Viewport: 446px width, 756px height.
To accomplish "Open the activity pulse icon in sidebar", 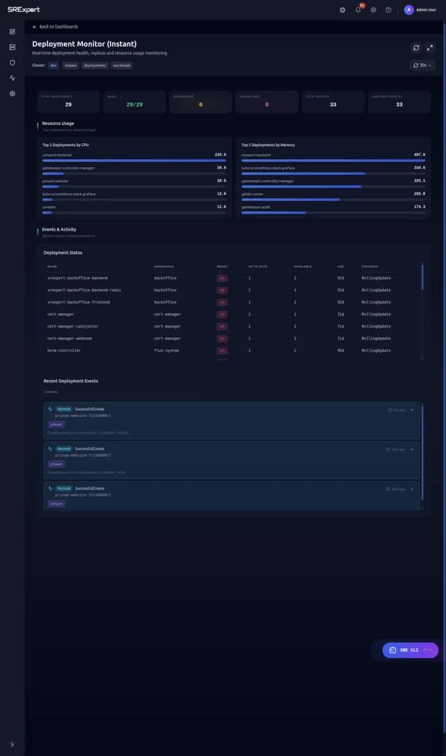I will tap(12, 78).
